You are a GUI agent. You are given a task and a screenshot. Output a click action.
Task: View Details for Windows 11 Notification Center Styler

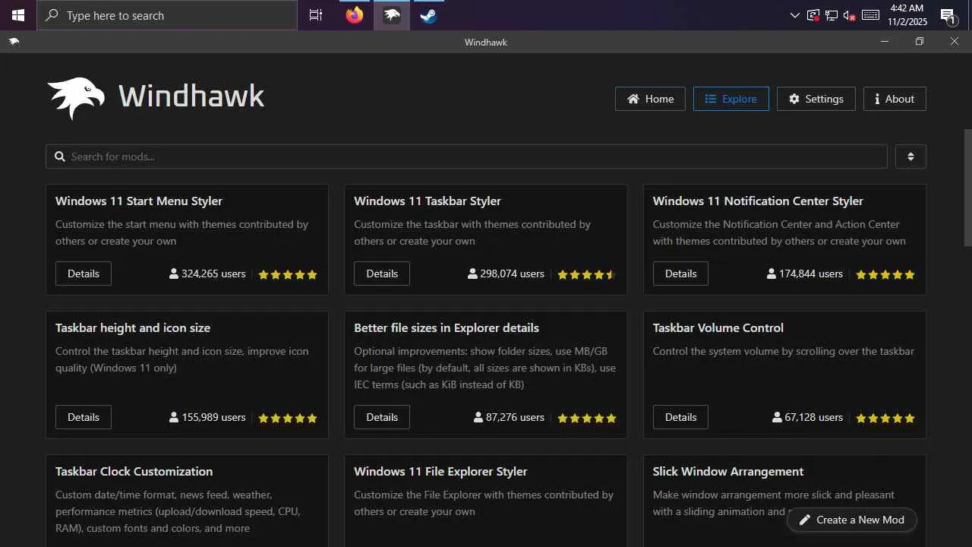680,273
